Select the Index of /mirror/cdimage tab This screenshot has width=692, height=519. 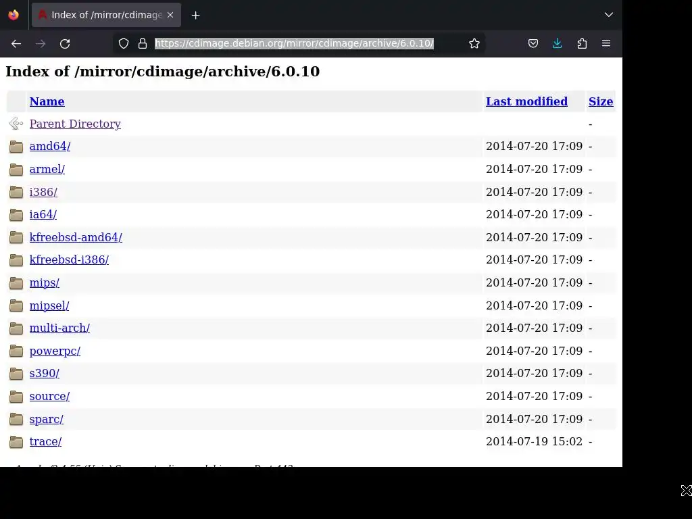(106, 15)
